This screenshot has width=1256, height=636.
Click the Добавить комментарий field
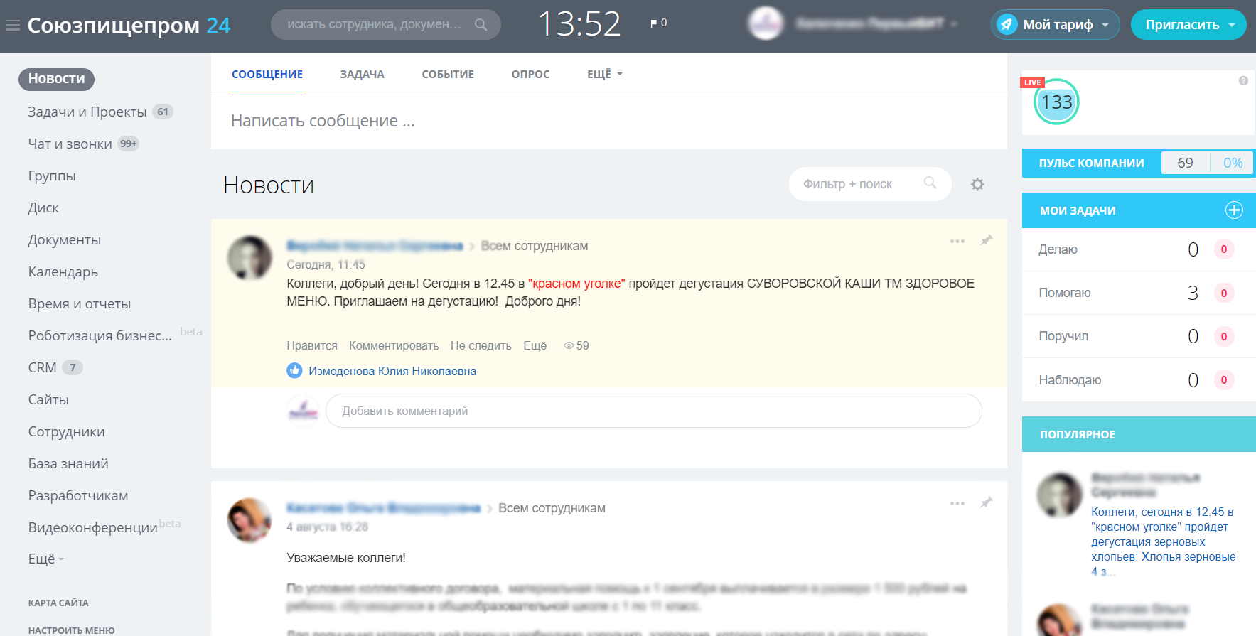point(653,411)
